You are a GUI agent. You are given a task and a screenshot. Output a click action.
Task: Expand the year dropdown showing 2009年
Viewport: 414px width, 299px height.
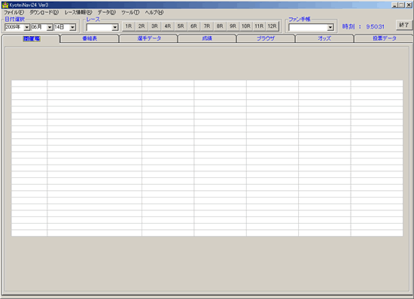click(x=26, y=27)
